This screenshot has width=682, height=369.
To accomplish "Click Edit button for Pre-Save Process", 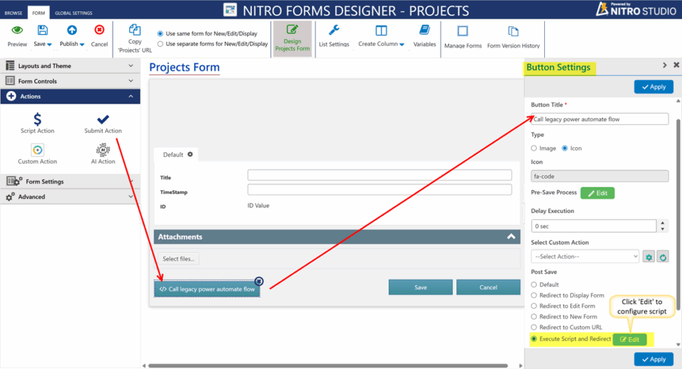I will pos(597,193).
